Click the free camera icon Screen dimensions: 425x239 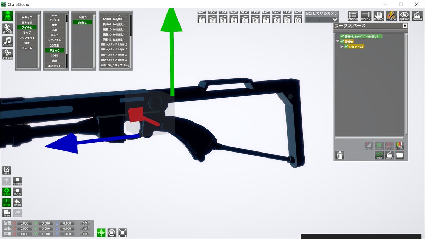coord(7,213)
